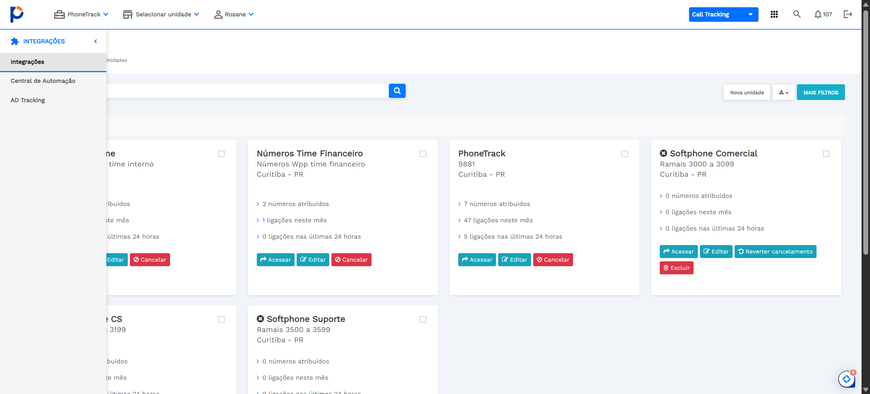Select the PhoneTrack unit checkbox
Viewport: 870px width, 394px height.
point(624,154)
